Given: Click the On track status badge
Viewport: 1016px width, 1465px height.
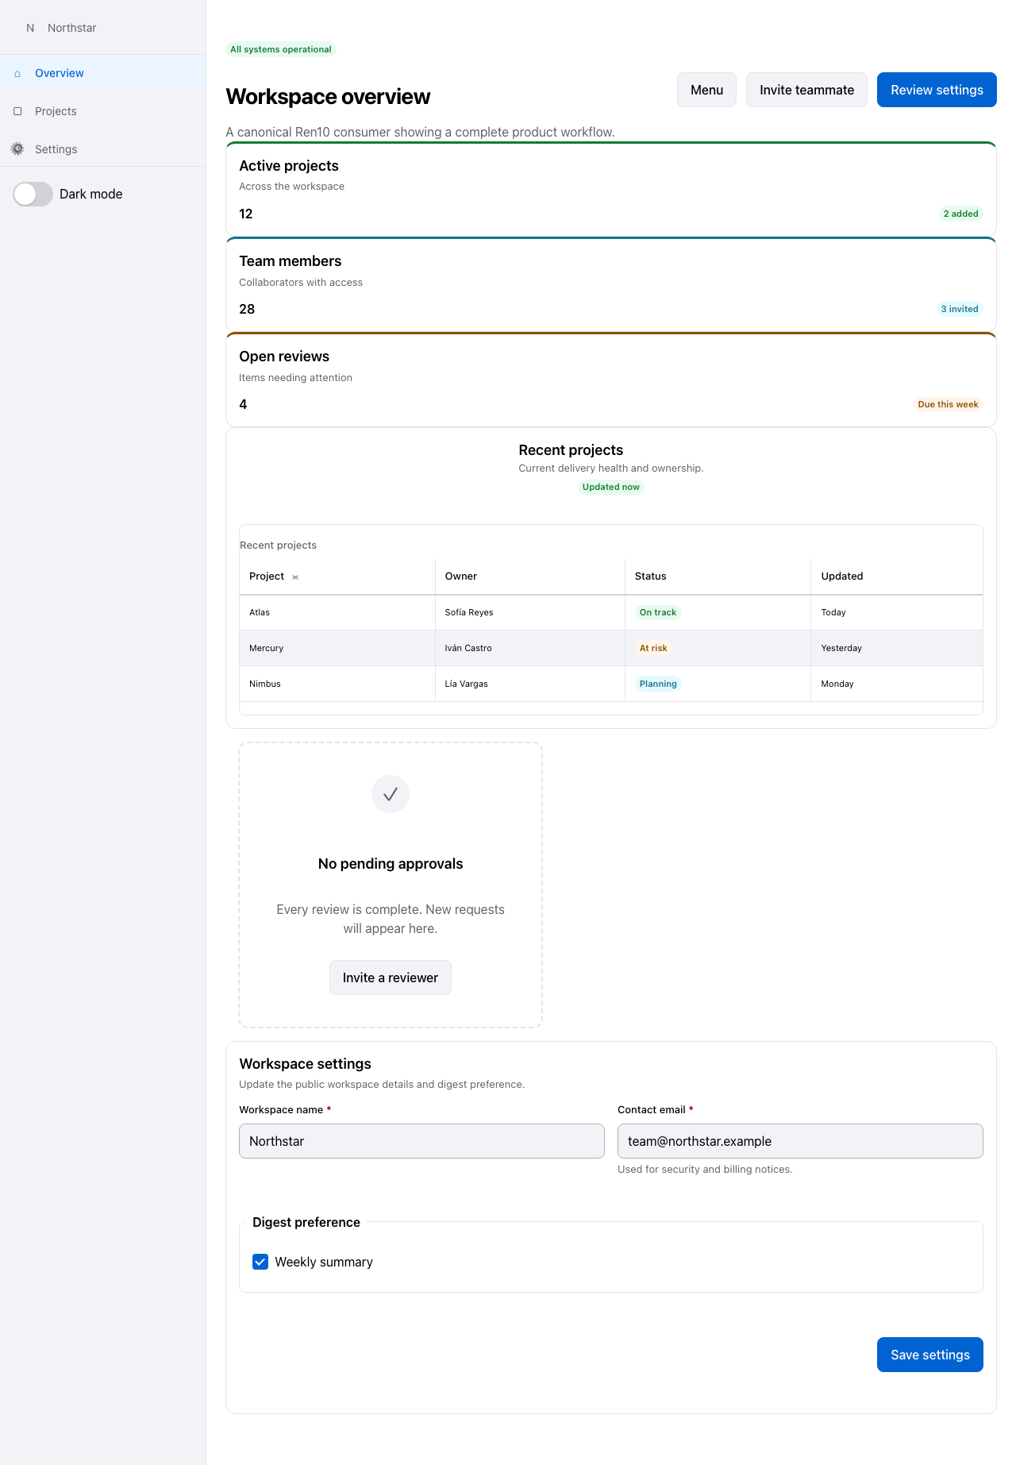Looking at the screenshot, I should 658,612.
